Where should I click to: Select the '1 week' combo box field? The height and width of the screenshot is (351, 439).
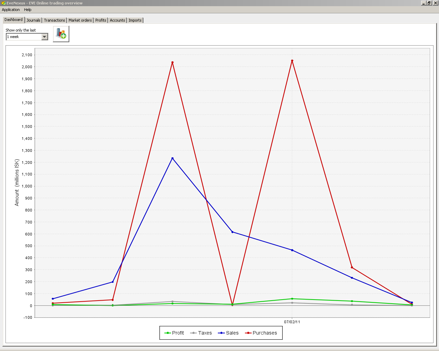tap(27, 37)
